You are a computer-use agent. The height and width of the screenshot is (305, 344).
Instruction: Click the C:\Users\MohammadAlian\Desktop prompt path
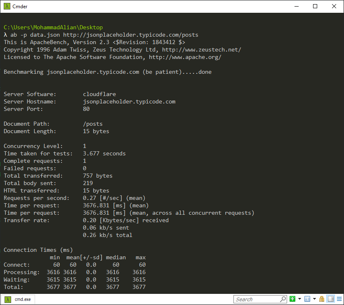click(x=53, y=28)
